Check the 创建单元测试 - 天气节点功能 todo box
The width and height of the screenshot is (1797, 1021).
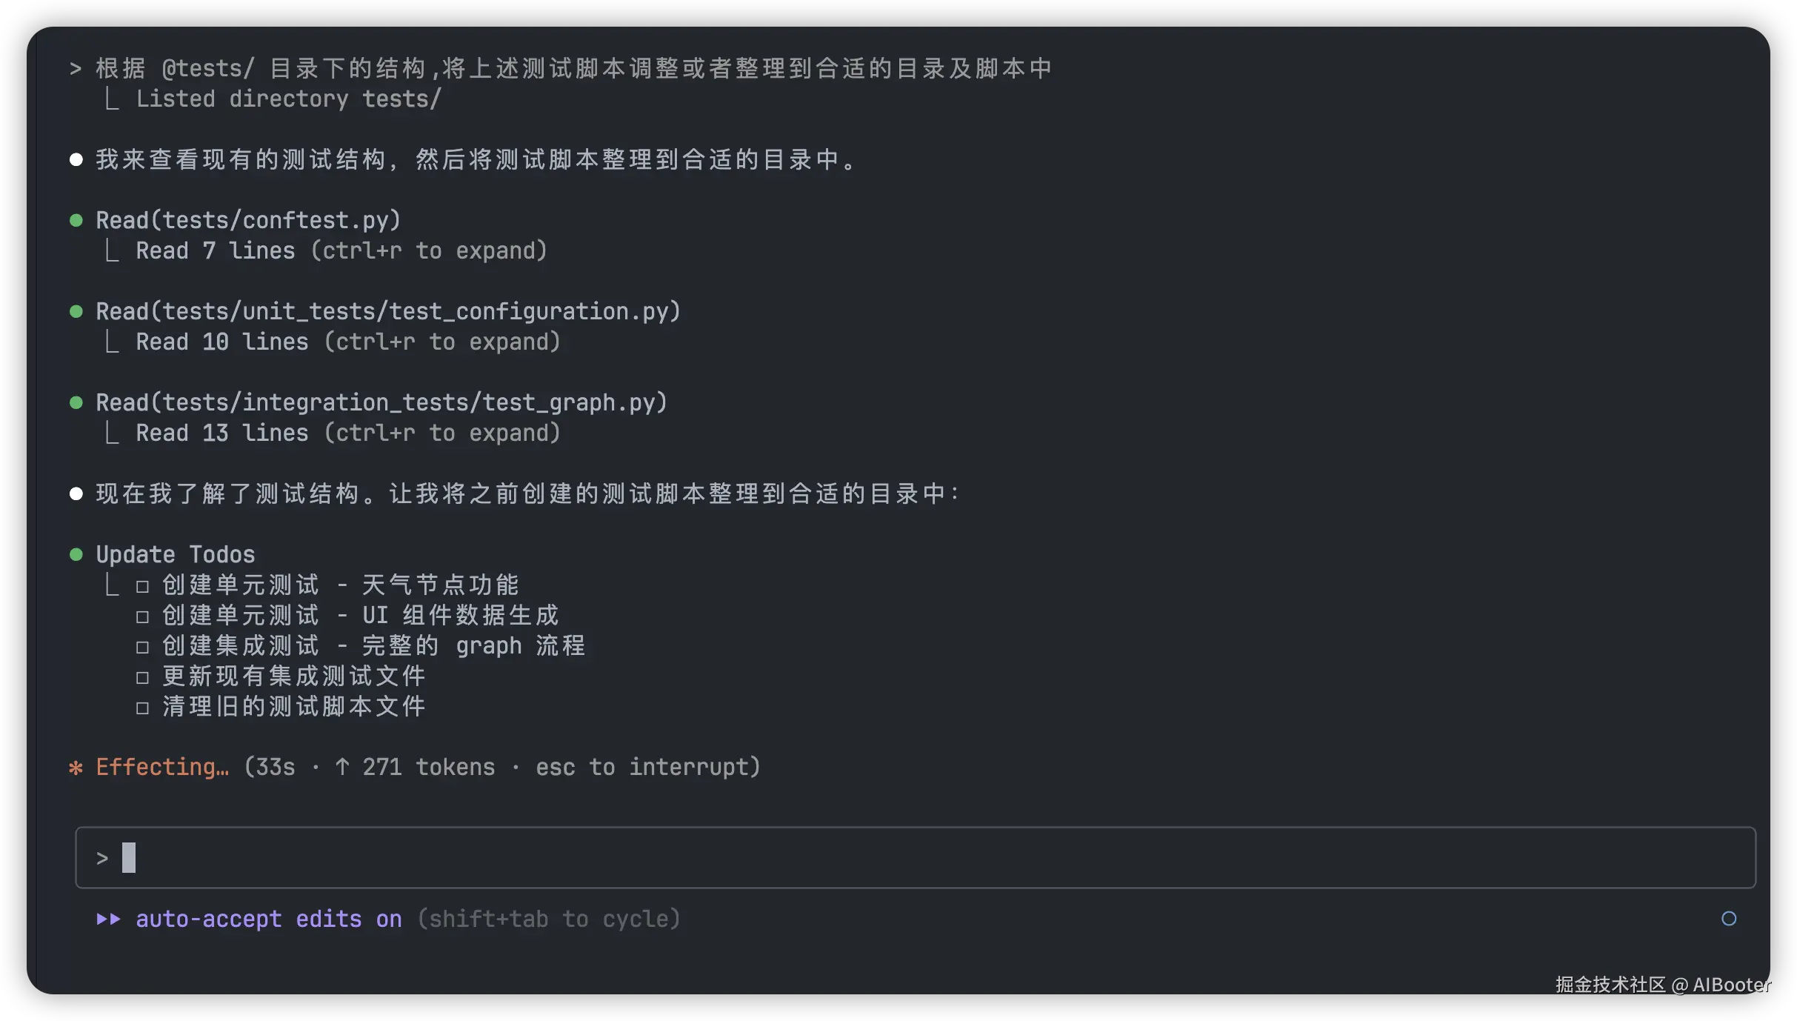click(143, 587)
